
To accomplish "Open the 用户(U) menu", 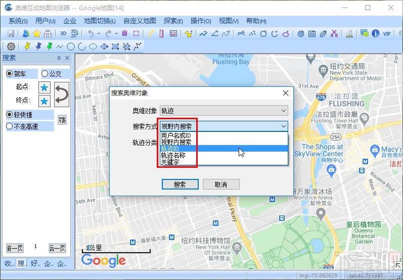I will (x=46, y=21).
